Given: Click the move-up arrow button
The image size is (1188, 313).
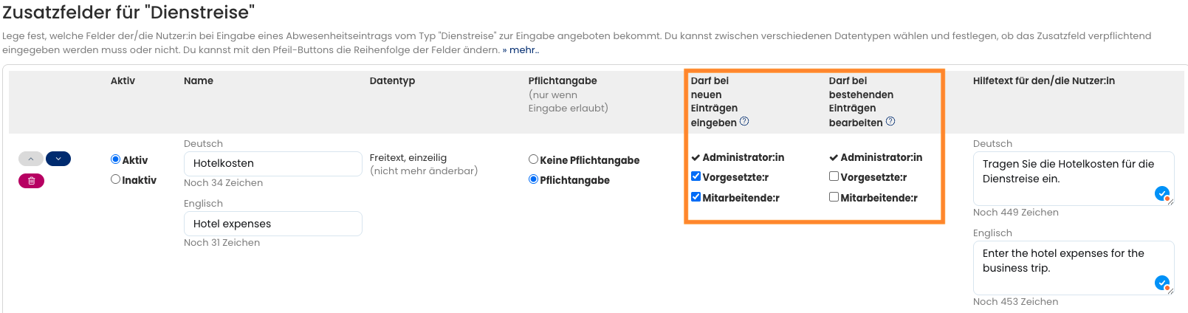Looking at the screenshot, I should 30,159.
